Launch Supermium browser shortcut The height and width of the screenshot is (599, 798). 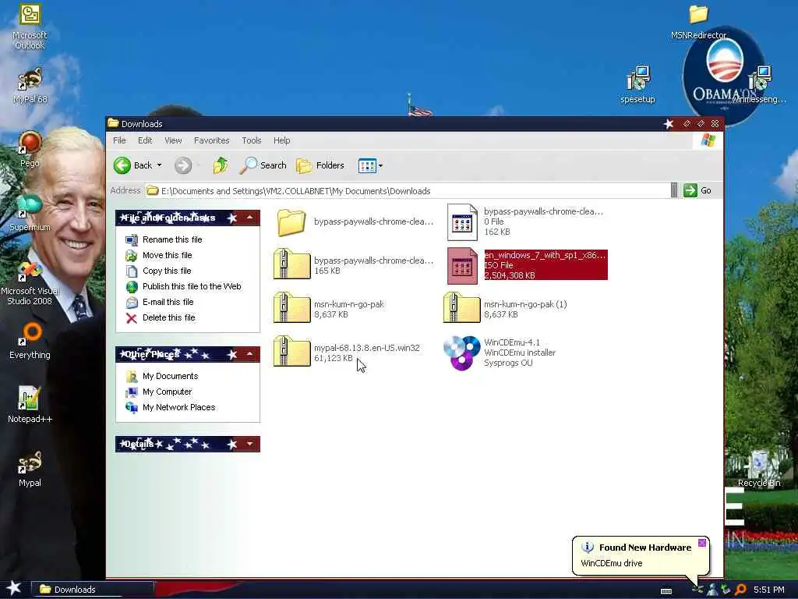[30, 213]
